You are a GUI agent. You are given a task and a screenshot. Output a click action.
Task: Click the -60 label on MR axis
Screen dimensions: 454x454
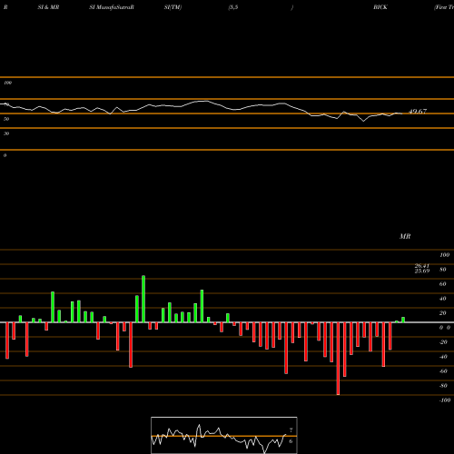443,371
